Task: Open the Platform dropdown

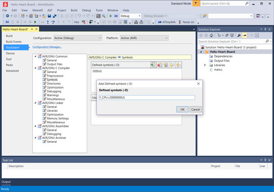Action: click(x=144, y=38)
